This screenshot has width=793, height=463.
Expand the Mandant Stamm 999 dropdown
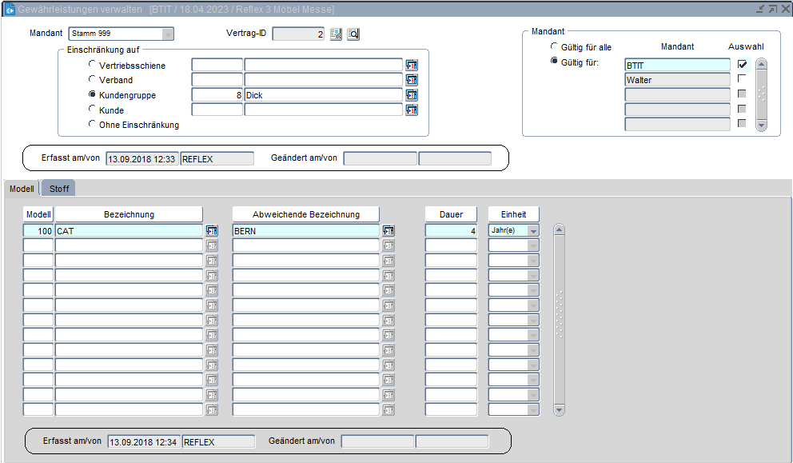coord(167,34)
